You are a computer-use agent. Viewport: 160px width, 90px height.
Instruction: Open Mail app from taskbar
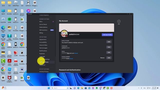click(x=89, y=88)
